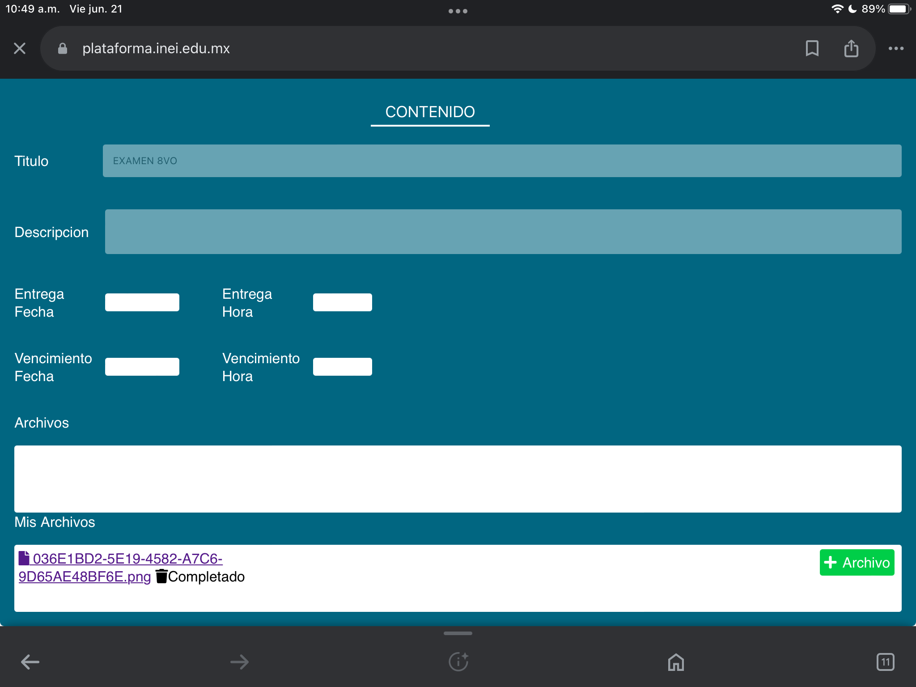Screen dimensions: 916x687
Task: Go back with left arrow
Action: (30, 662)
